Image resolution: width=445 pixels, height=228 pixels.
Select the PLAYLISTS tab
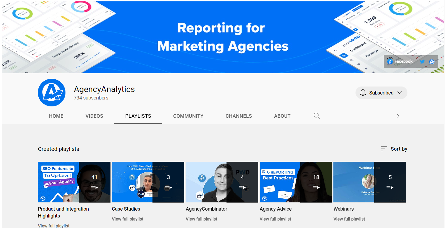pos(138,116)
